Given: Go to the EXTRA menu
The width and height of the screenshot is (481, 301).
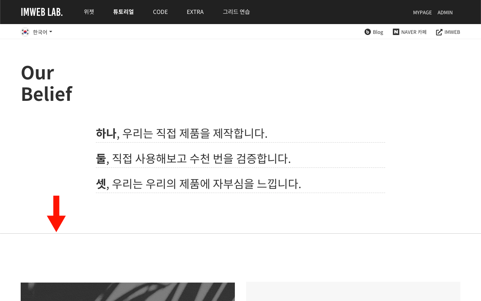Looking at the screenshot, I should click(195, 12).
